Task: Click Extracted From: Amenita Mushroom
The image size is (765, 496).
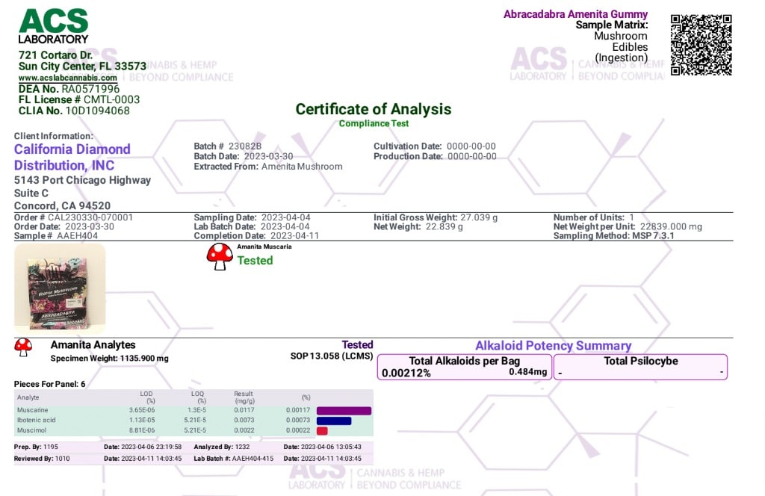Action: point(268,167)
